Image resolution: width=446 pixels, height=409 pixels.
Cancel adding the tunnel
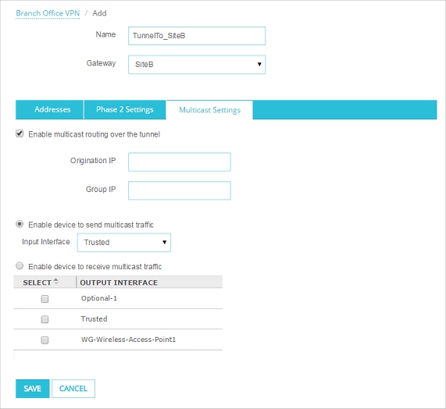73,389
